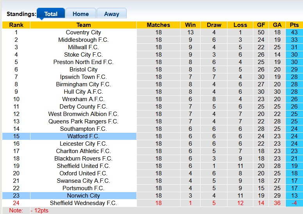The height and width of the screenshot is (214, 303).
Task: Click the Watford F.C. team name
Action: 83,136
